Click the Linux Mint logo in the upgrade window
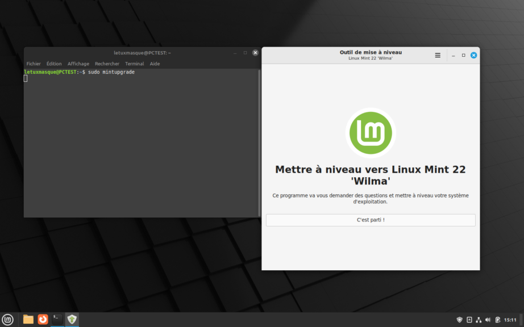 coord(370,133)
